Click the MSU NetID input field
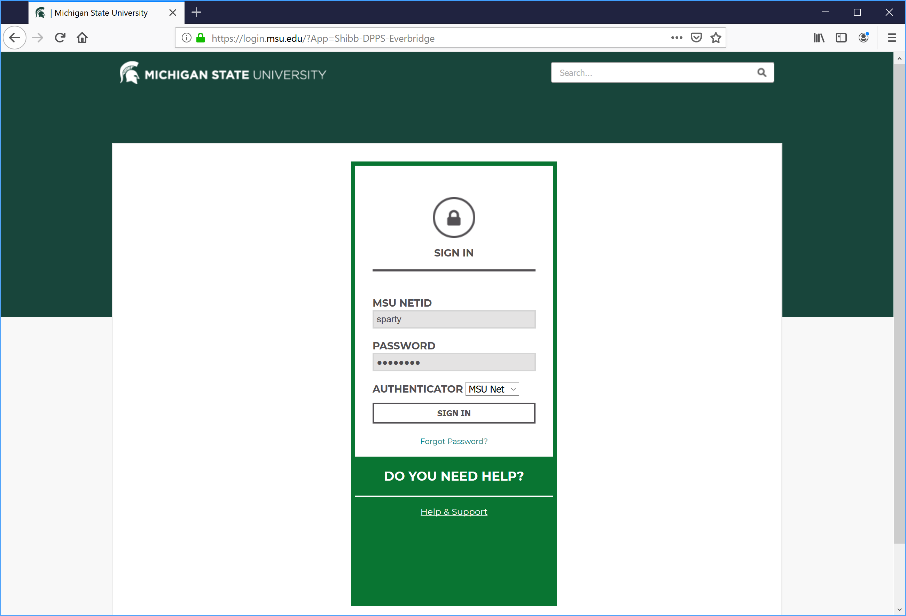The width and height of the screenshot is (906, 616). [454, 319]
